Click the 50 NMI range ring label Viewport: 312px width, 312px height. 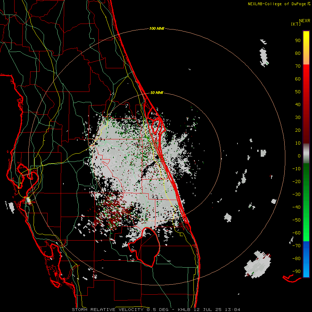[157, 93]
